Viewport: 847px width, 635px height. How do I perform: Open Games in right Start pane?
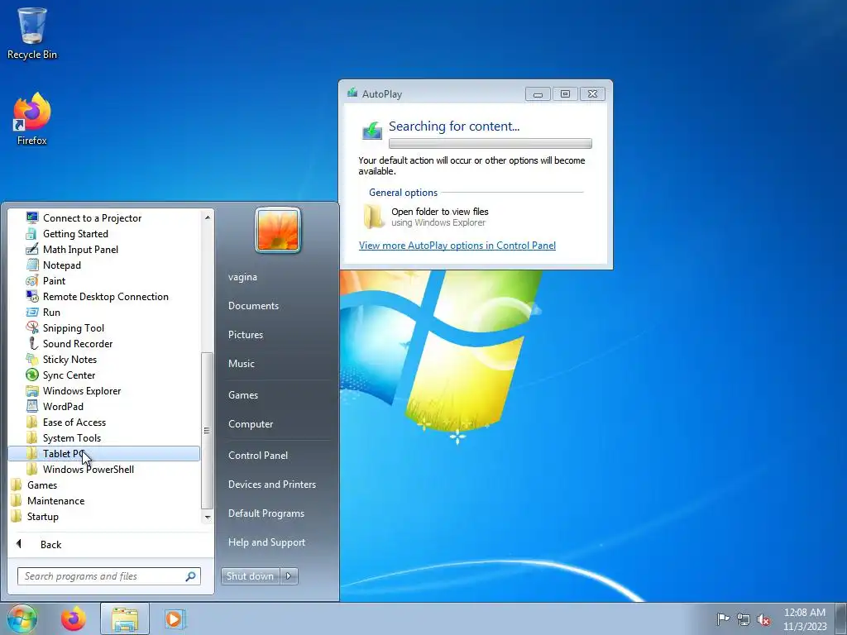243,394
